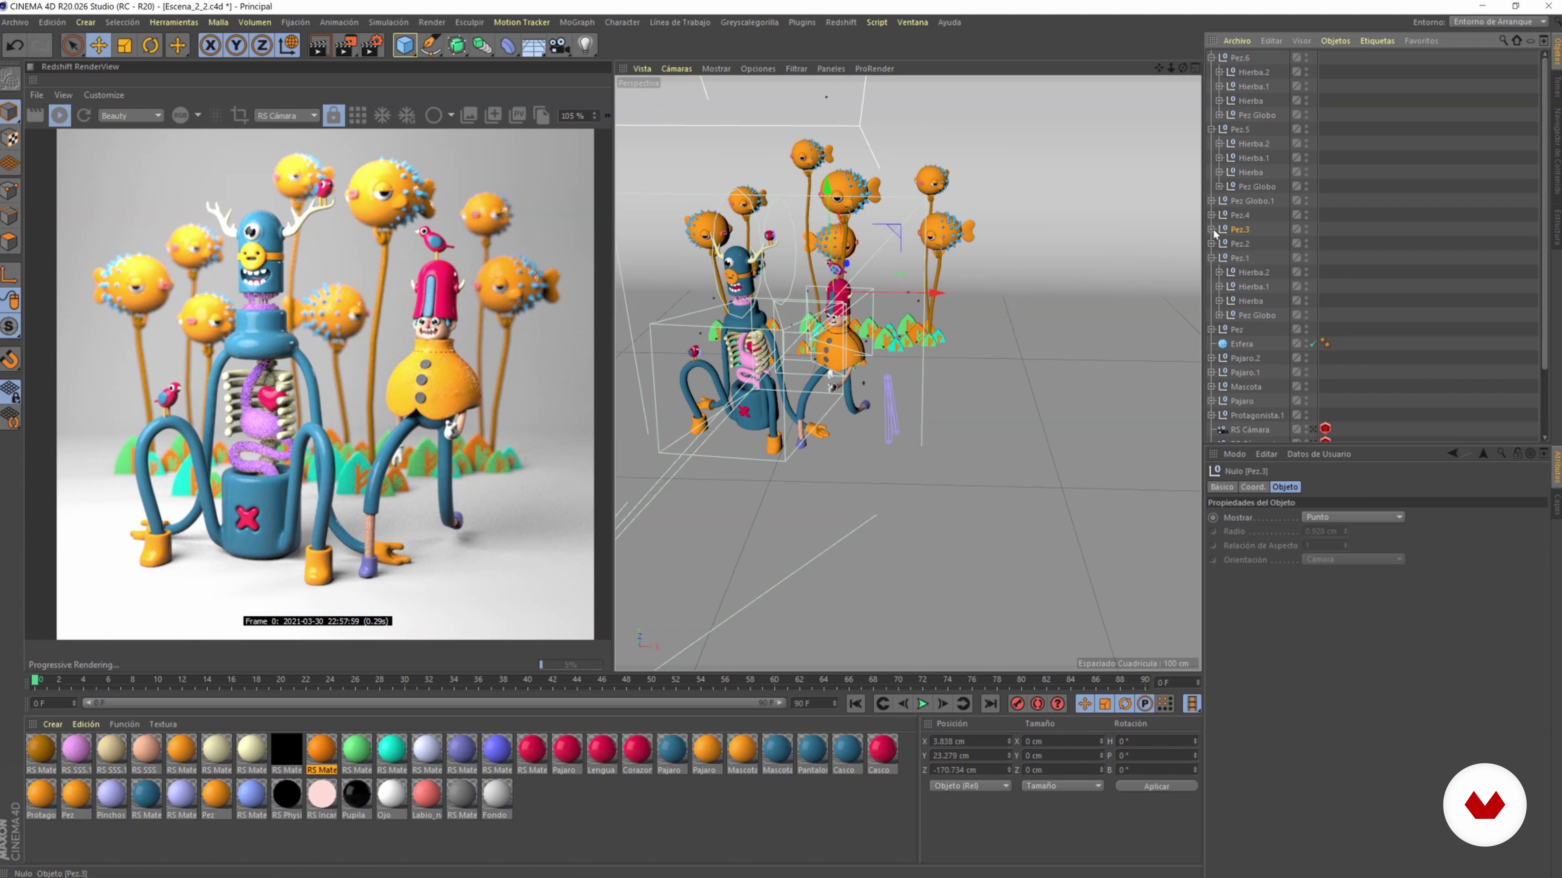Open the Mostrar Punto dropdown
The width and height of the screenshot is (1562, 878).
pyautogui.click(x=1353, y=517)
